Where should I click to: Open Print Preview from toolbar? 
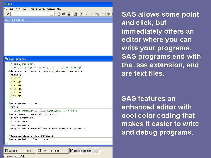(x=81, y=14)
